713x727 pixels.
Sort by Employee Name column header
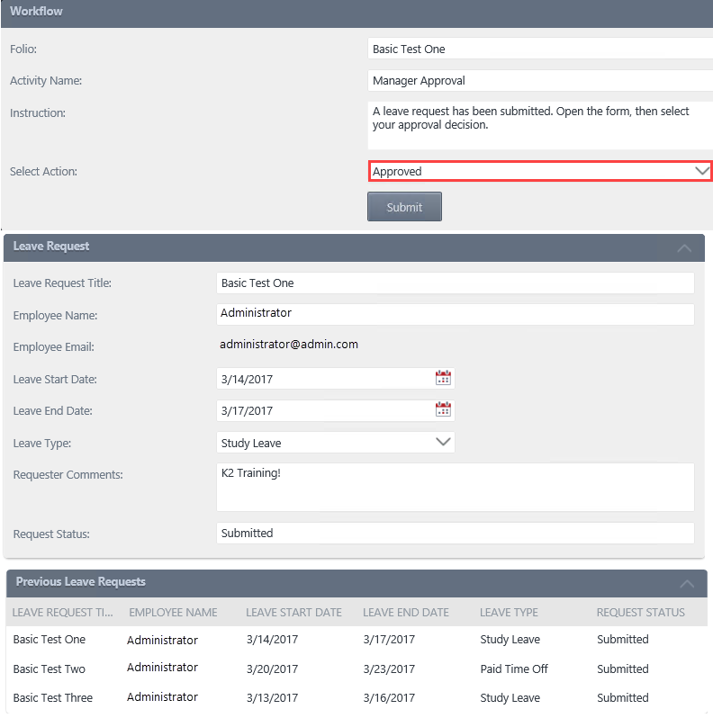pyautogui.click(x=173, y=613)
